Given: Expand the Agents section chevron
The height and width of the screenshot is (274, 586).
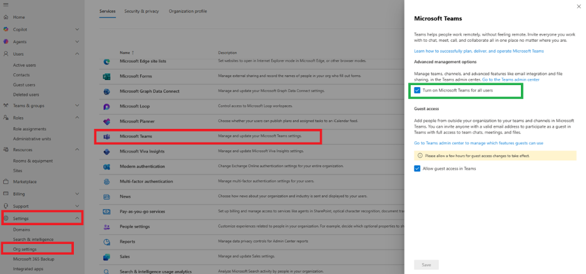Looking at the screenshot, I should tap(77, 42).
